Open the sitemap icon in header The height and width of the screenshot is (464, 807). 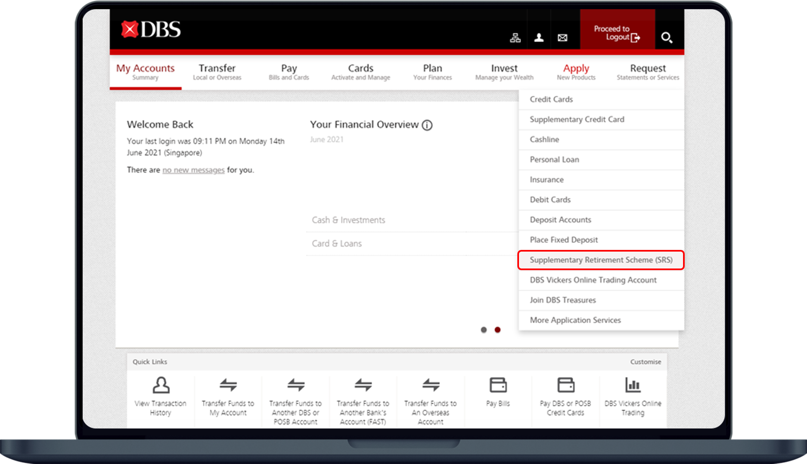515,38
